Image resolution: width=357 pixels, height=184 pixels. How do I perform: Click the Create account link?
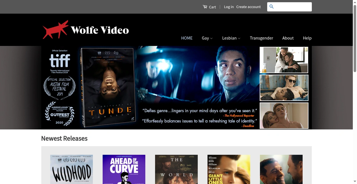coord(249,7)
